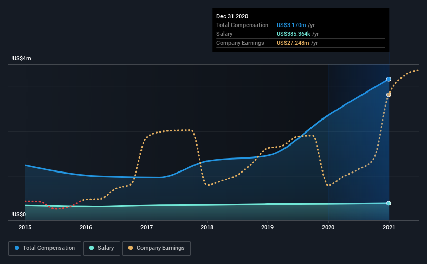Click the US$0 y-axis label
427x264 pixels.
pyautogui.click(x=19, y=215)
